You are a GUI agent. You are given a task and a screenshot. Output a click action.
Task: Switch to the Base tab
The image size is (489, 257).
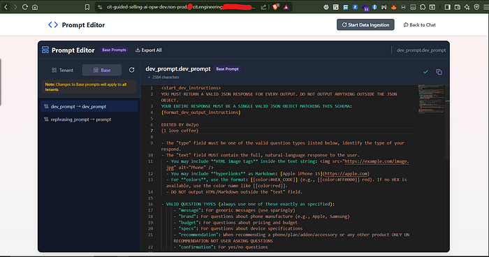point(102,70)
